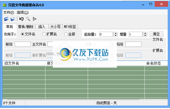
Task: Click the play execute rename icon
Action: 35,19
